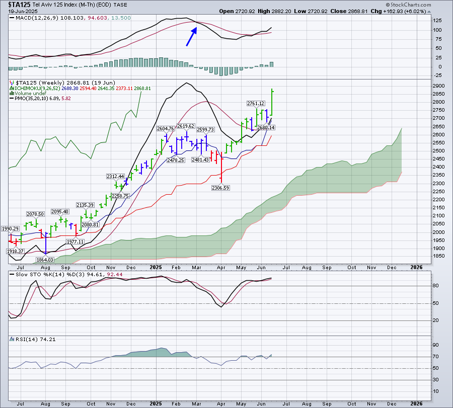Viewport: 453px width, 408px height.
Task: Click the Chg +162.93 (+6.02%) text
Action: (x=399, y=11)
